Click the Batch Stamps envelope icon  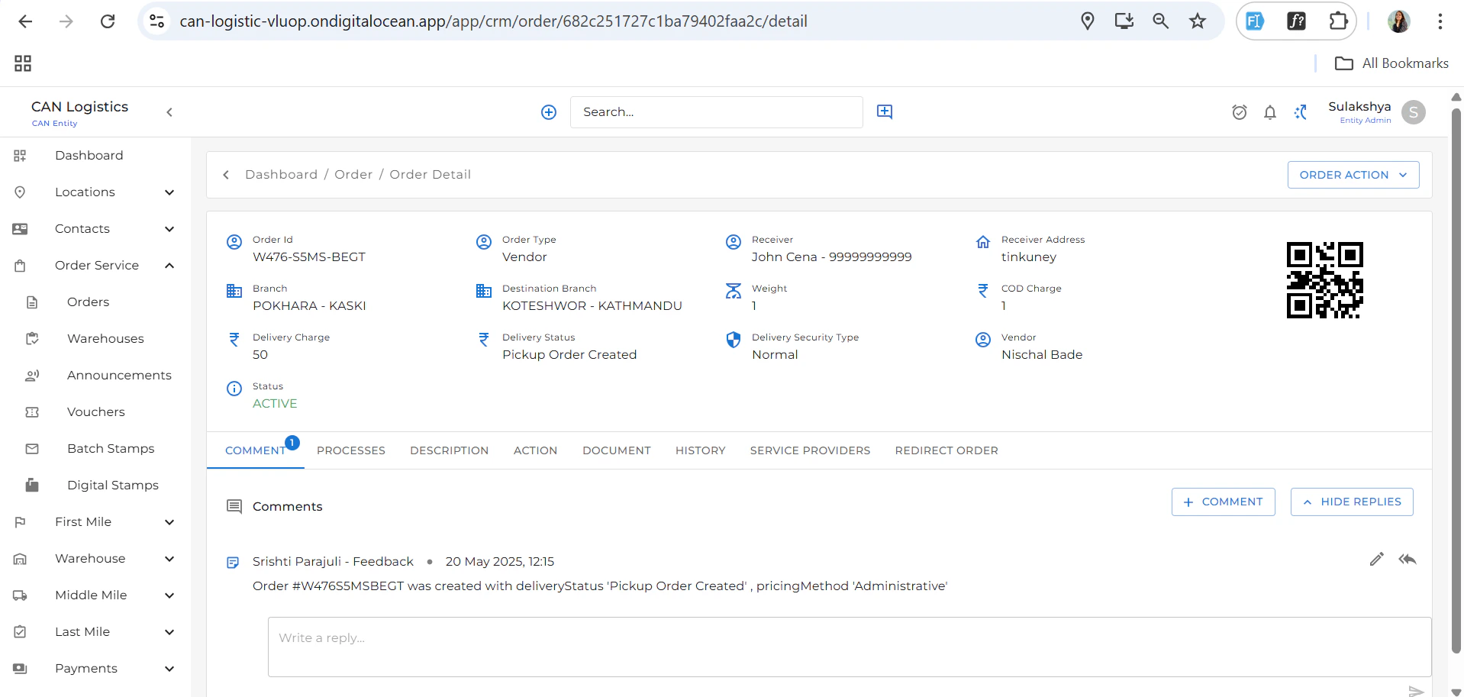tap(32, 449)
